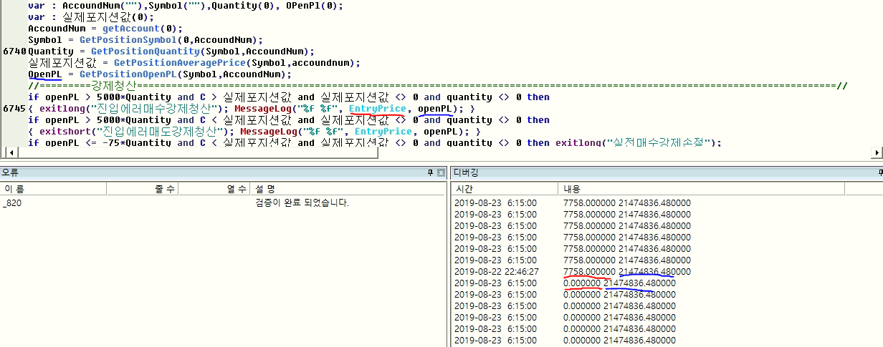
Task: Sort debug log by the 시간 column
Action: pos(504,189)
